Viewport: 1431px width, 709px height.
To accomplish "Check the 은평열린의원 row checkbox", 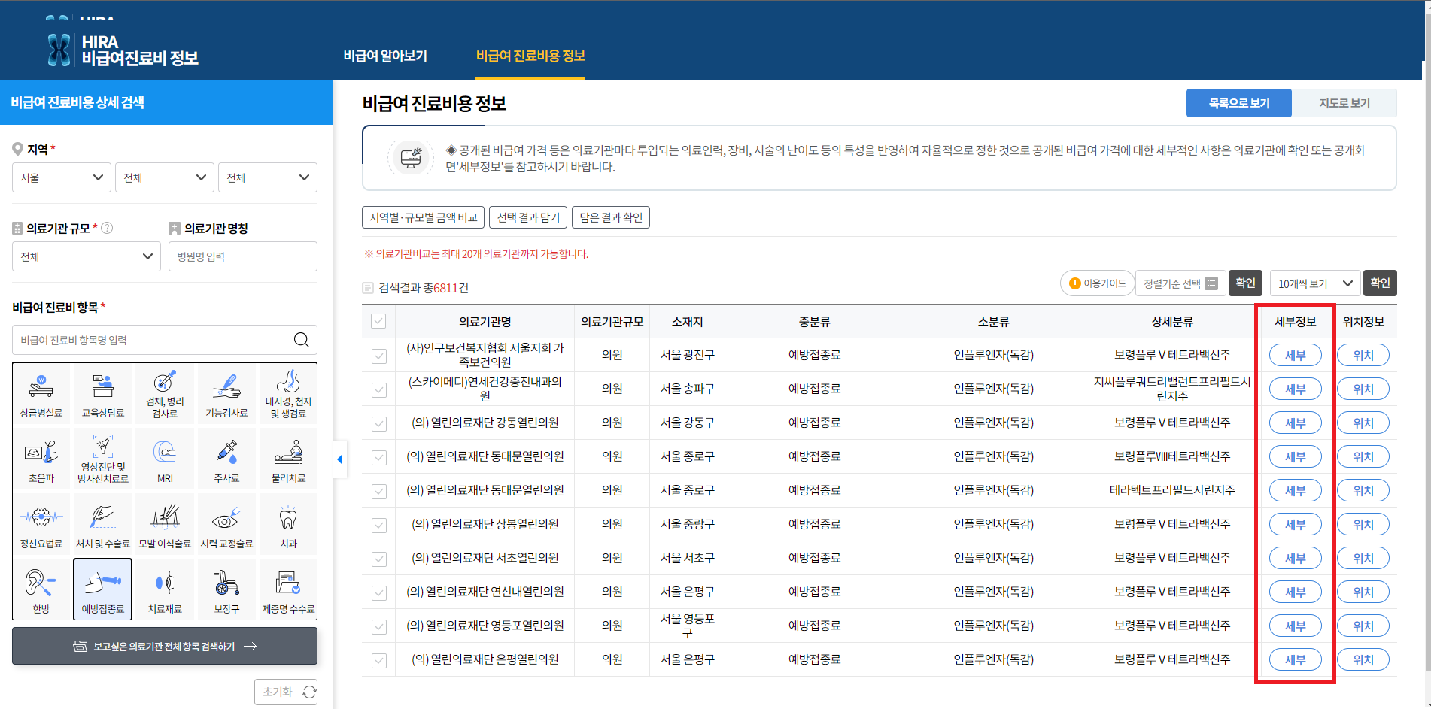I will 379,660.
